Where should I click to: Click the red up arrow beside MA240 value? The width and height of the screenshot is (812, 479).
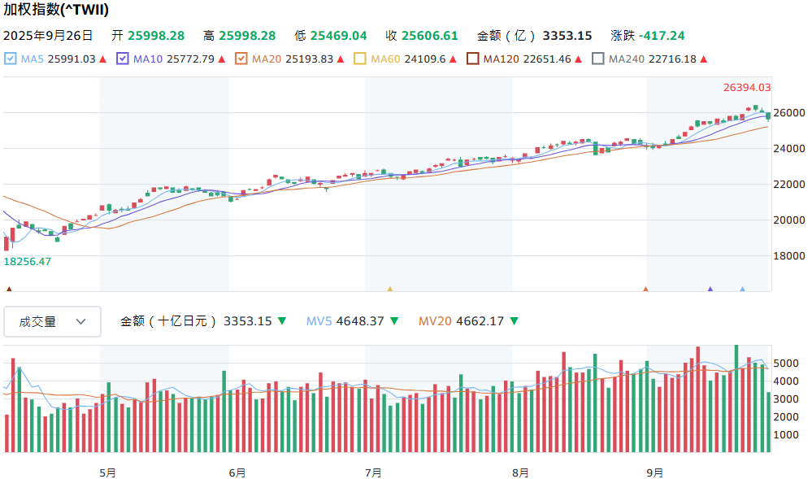click(x=704, y=59)
